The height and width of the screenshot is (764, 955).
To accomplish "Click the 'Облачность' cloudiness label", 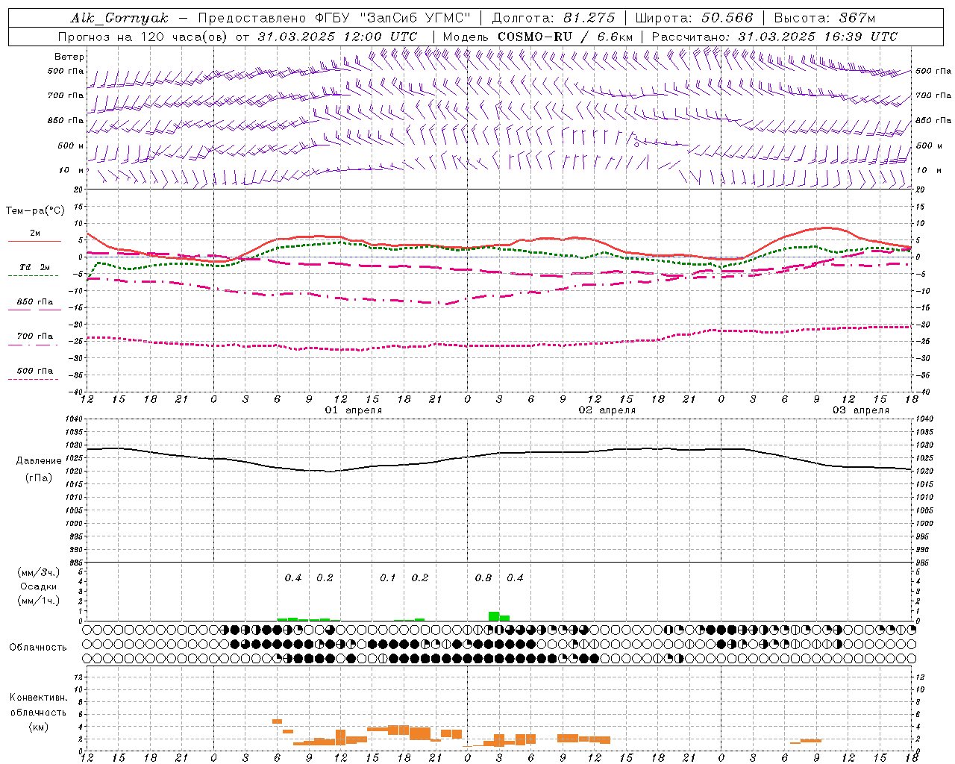I will click(x=38, y=647).
